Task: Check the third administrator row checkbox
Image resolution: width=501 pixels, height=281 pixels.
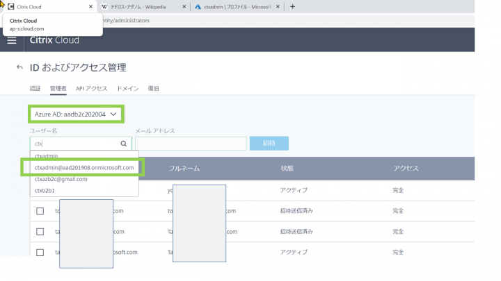Action: click(40, 232)
